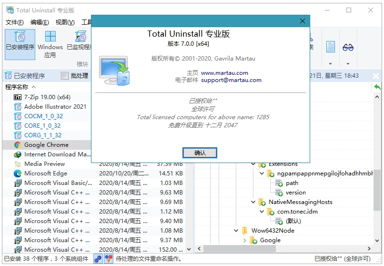Click the colored shapes status bar icon
The width and height of the screenshot is (384, 266).
pos(109,259)
